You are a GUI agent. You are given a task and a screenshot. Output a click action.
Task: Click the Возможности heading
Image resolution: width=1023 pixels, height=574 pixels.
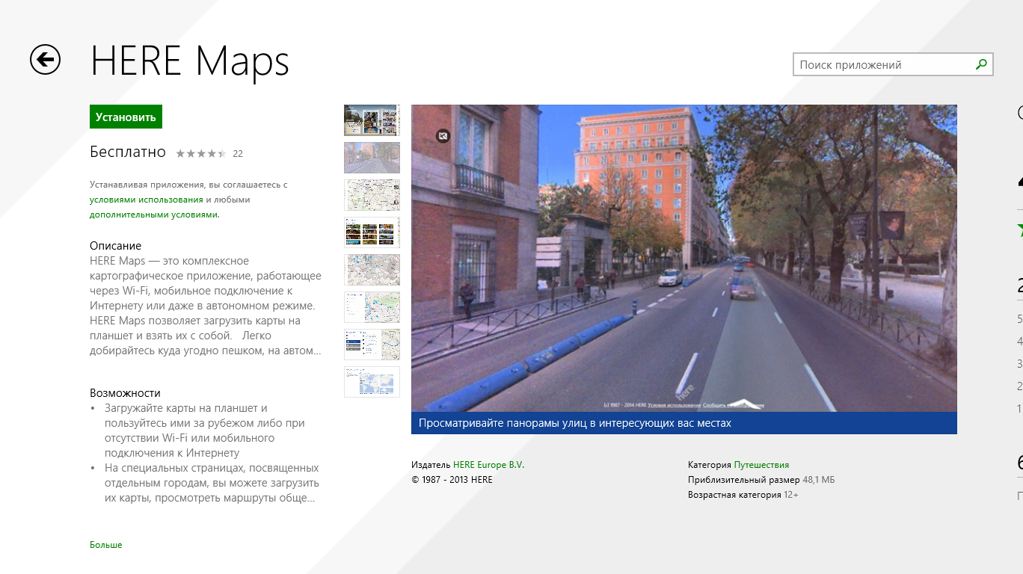(125, 393)
